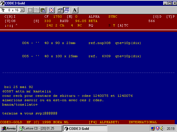Click the [U]OS option in header
Viewport: 177px width, 132px height.
click(10, 21)
